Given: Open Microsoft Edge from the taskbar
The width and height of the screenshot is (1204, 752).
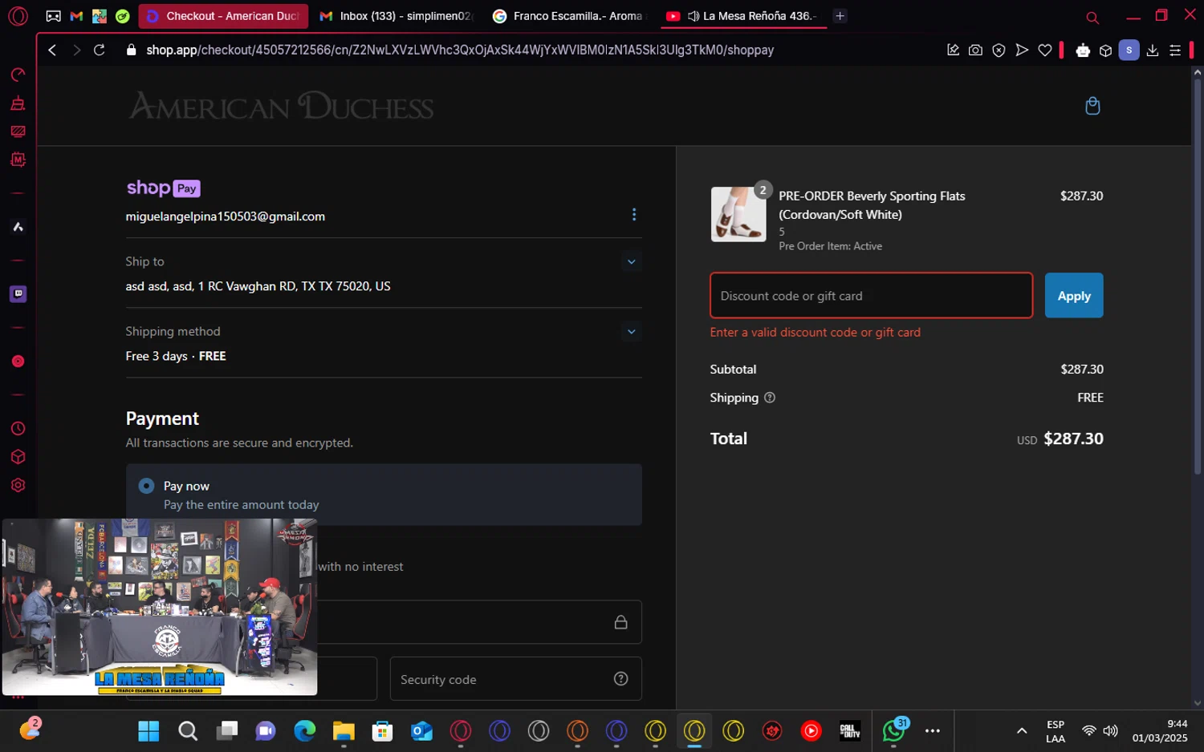Looking at the screenshot, I should (x=305, y=730).
